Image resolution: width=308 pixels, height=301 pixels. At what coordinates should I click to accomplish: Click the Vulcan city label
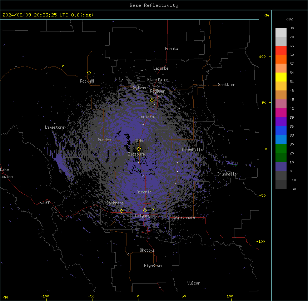(194, 283)
